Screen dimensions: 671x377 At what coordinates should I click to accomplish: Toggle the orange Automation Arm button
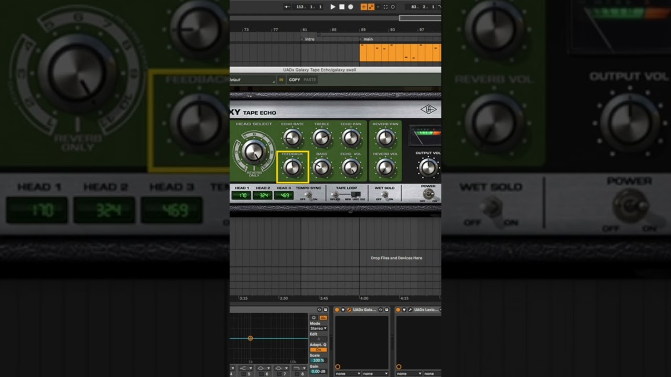[371, 7]
